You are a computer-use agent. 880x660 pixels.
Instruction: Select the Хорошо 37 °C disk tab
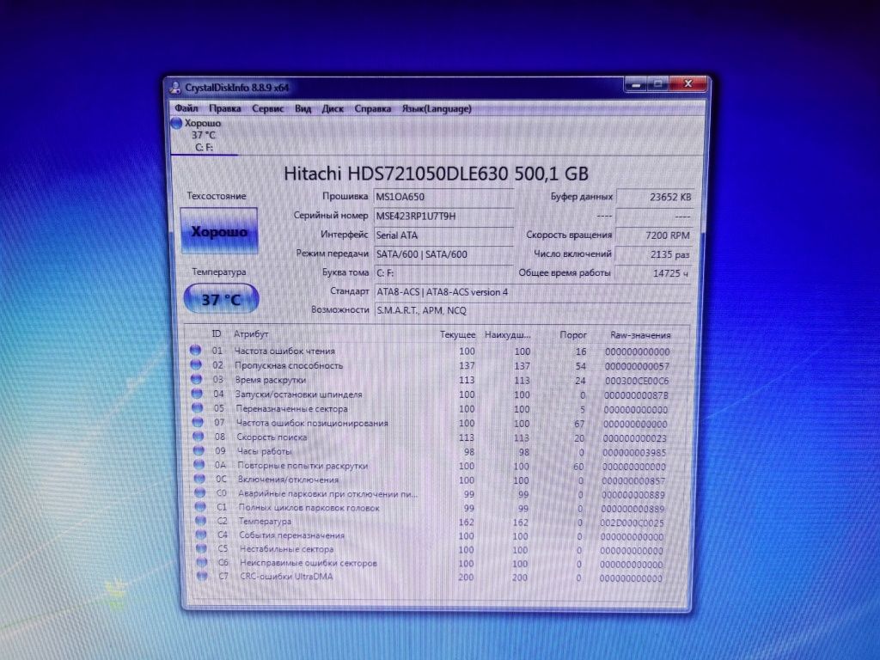[x=204, y=135]
